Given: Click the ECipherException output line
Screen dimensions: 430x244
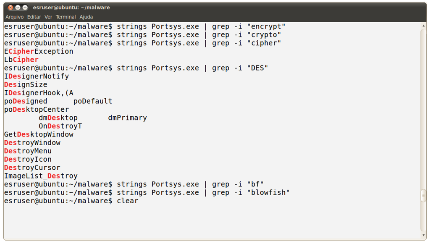Looking at the screenshot, I should [39, 51].
